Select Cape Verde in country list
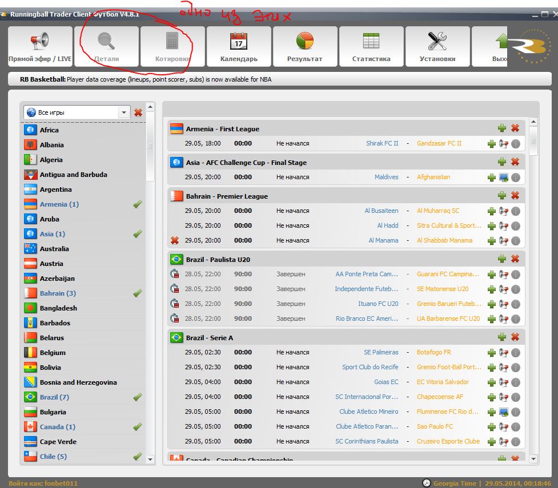Screen dimensions: 558x488 click(84, 441)
